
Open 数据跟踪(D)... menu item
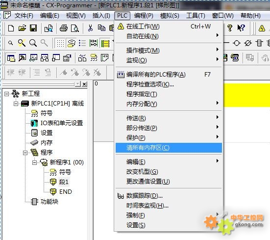[x=169, y=196]
